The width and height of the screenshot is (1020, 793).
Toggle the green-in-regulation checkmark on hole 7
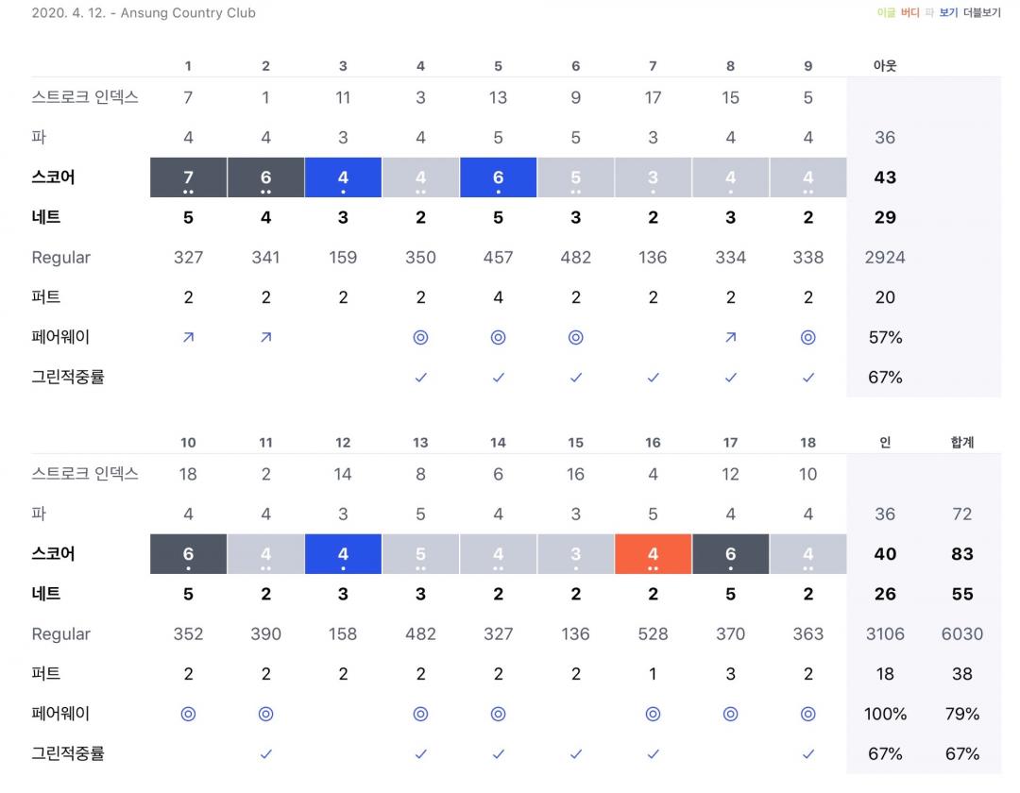(653, 377)
